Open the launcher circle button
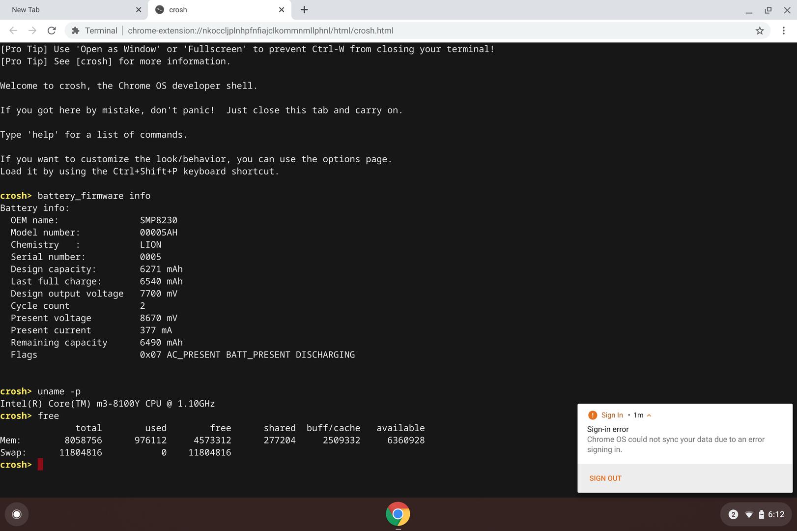The width and height of the screenshot is (797, 531). [x=17, y=514]
